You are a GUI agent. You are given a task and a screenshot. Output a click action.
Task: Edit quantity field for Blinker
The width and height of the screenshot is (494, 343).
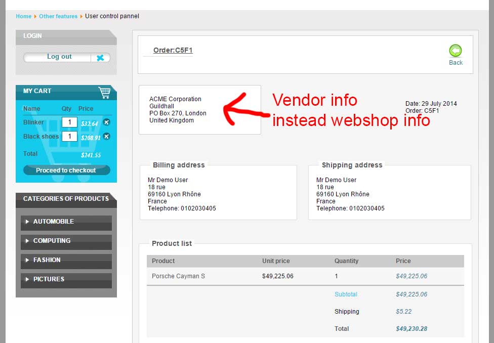[70, 122]
